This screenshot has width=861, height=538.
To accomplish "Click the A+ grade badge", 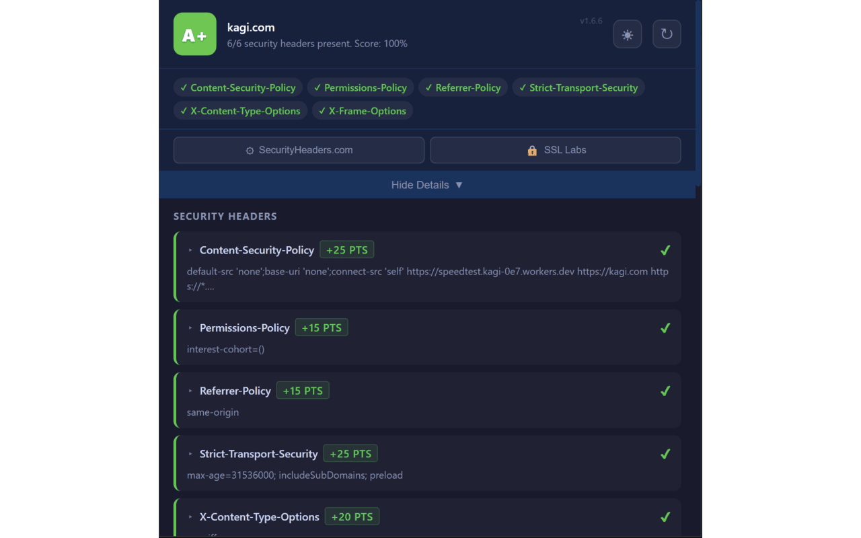I will click(x=195, y=34).
